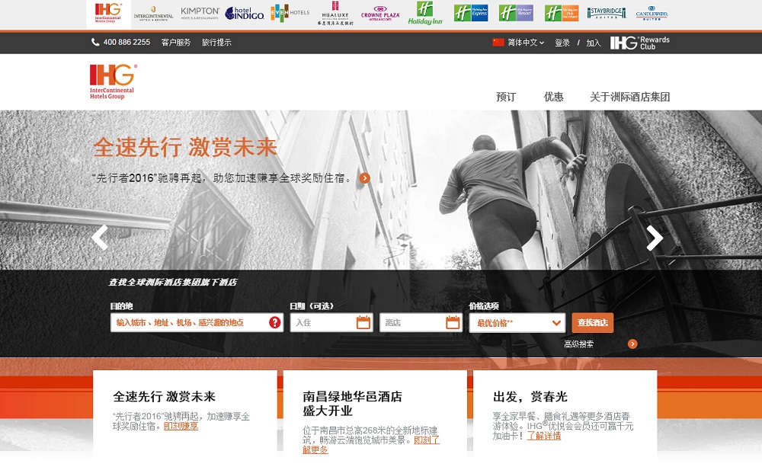
Task: Open the Candlewood Suites brand logo
Action: pos(652,13)
